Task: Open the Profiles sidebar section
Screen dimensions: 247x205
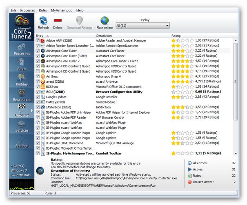Action: tap(22, 80)
